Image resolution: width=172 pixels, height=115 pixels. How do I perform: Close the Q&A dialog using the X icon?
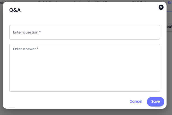coord(161,7)
